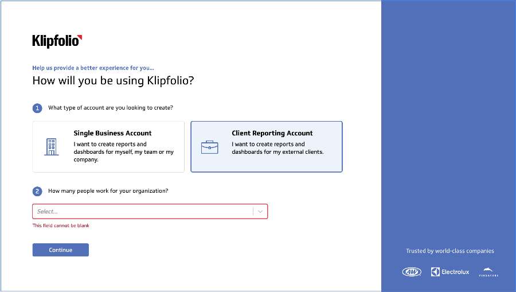Open the organization size Select dropdown
Viewport: 516px width, 292px height.
coord(150,211)
